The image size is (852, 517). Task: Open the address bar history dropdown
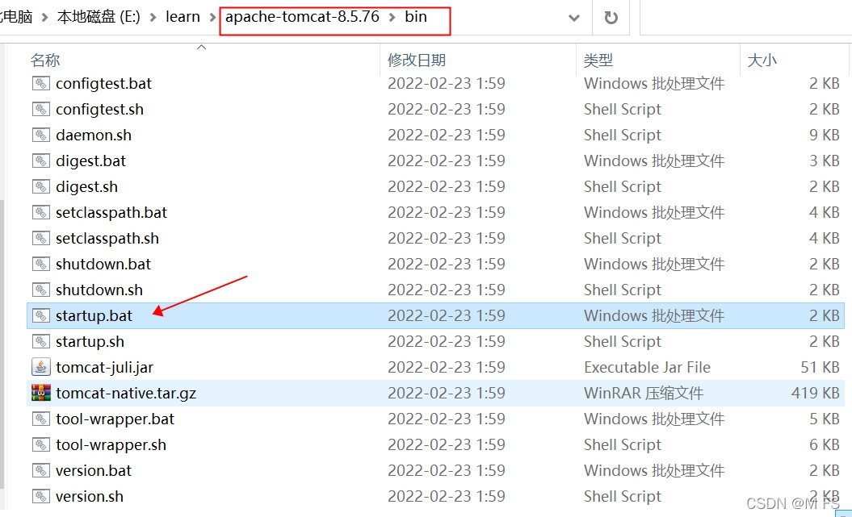[574, 18]
